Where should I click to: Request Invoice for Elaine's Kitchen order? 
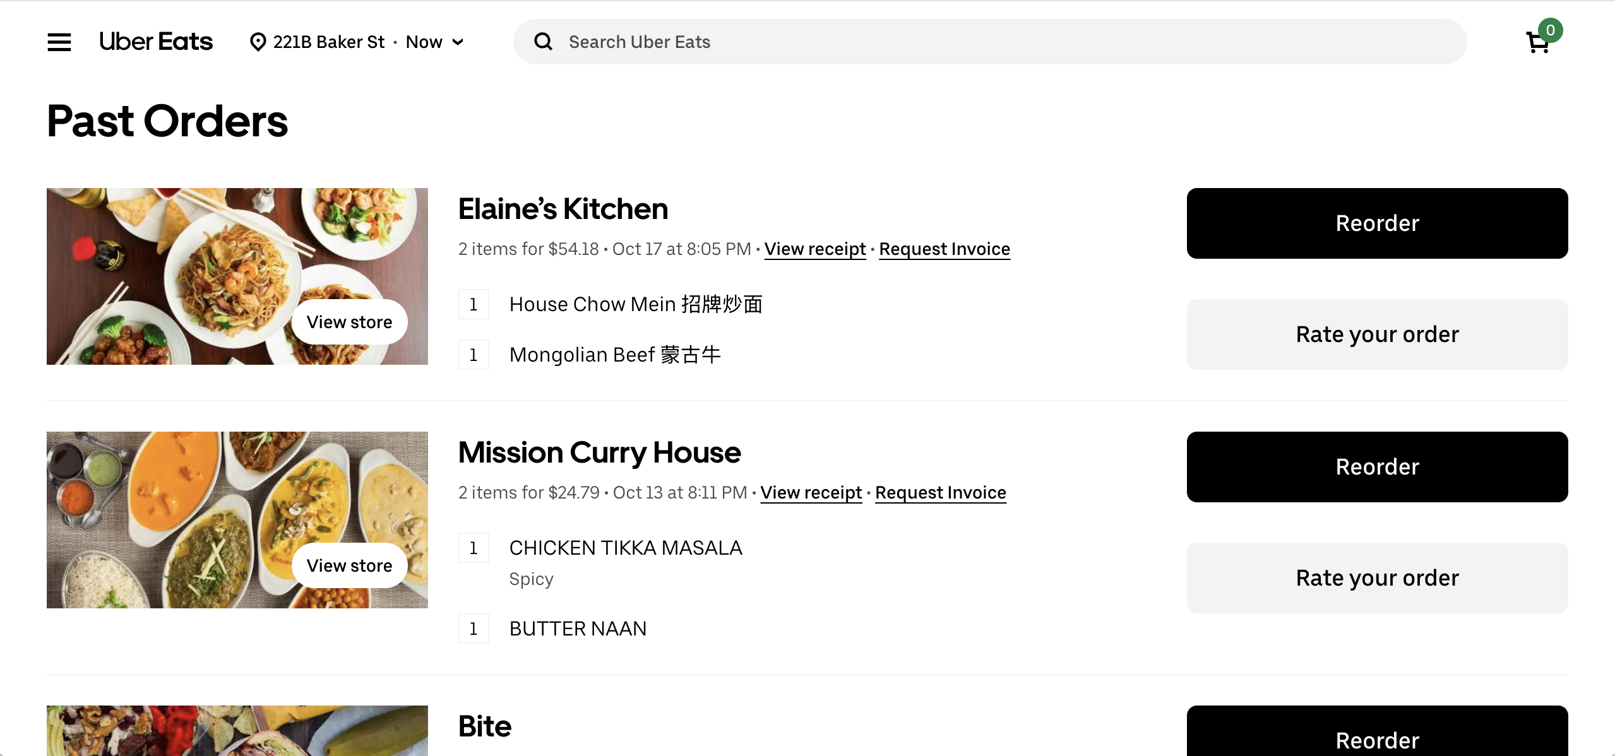(945, 249)
